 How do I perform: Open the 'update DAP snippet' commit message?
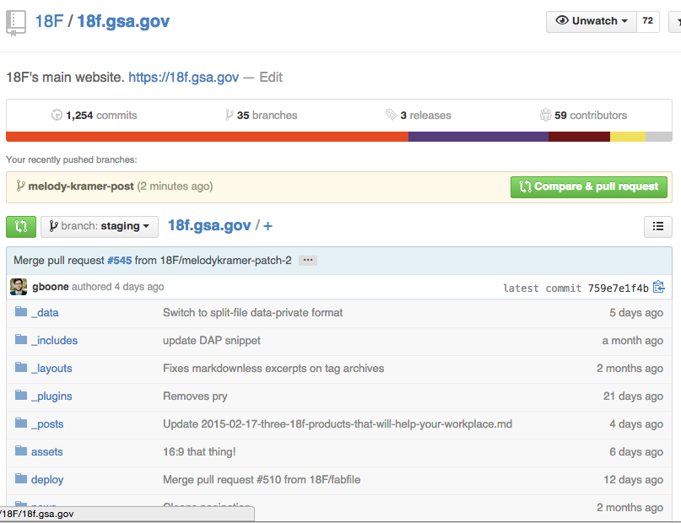point(212,341)
